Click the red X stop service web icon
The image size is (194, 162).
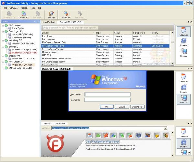point(106,135)
